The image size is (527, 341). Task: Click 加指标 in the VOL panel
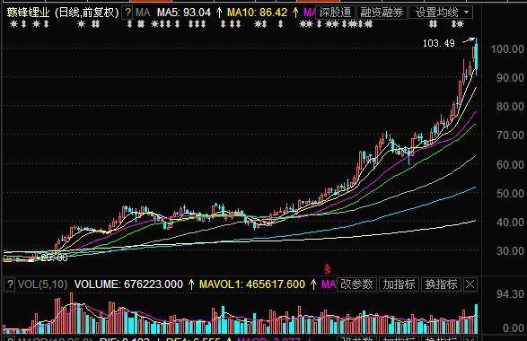click(399, 284)
